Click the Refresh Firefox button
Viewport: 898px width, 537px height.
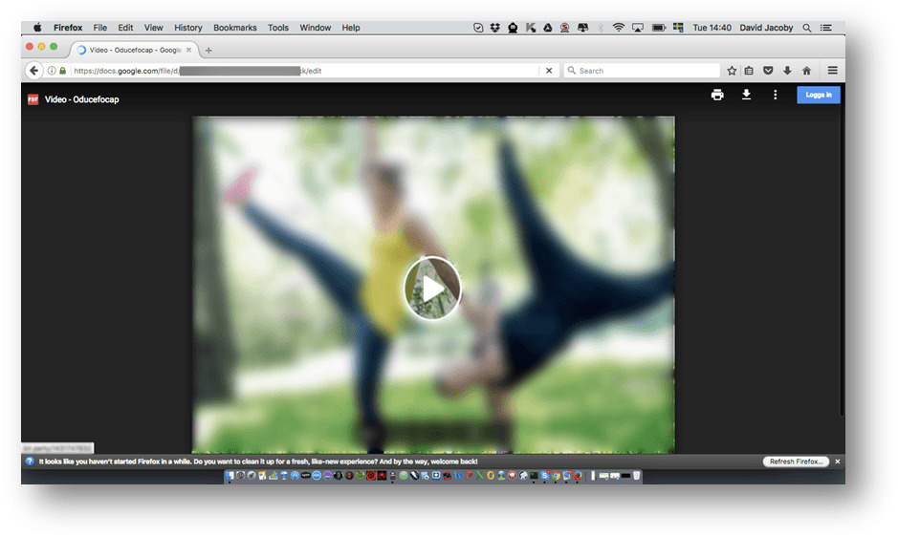(796, 462)
